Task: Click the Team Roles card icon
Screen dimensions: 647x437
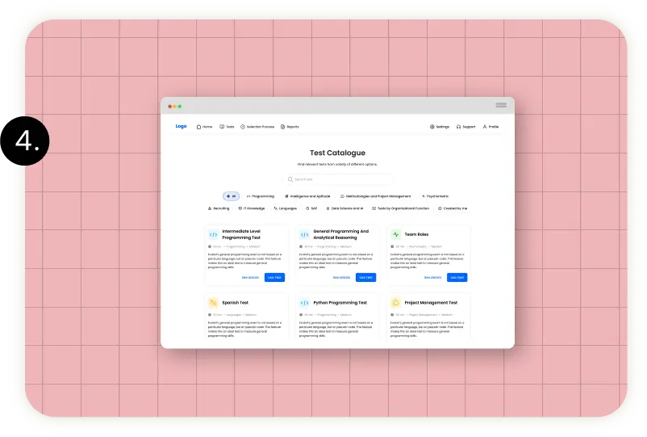Action: (396, 235)
